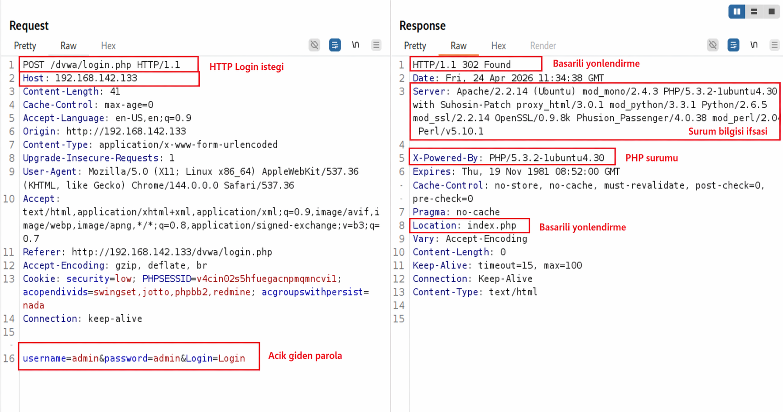
Task: Switch Response view to Pretty tab
Action: coord(415,46)
